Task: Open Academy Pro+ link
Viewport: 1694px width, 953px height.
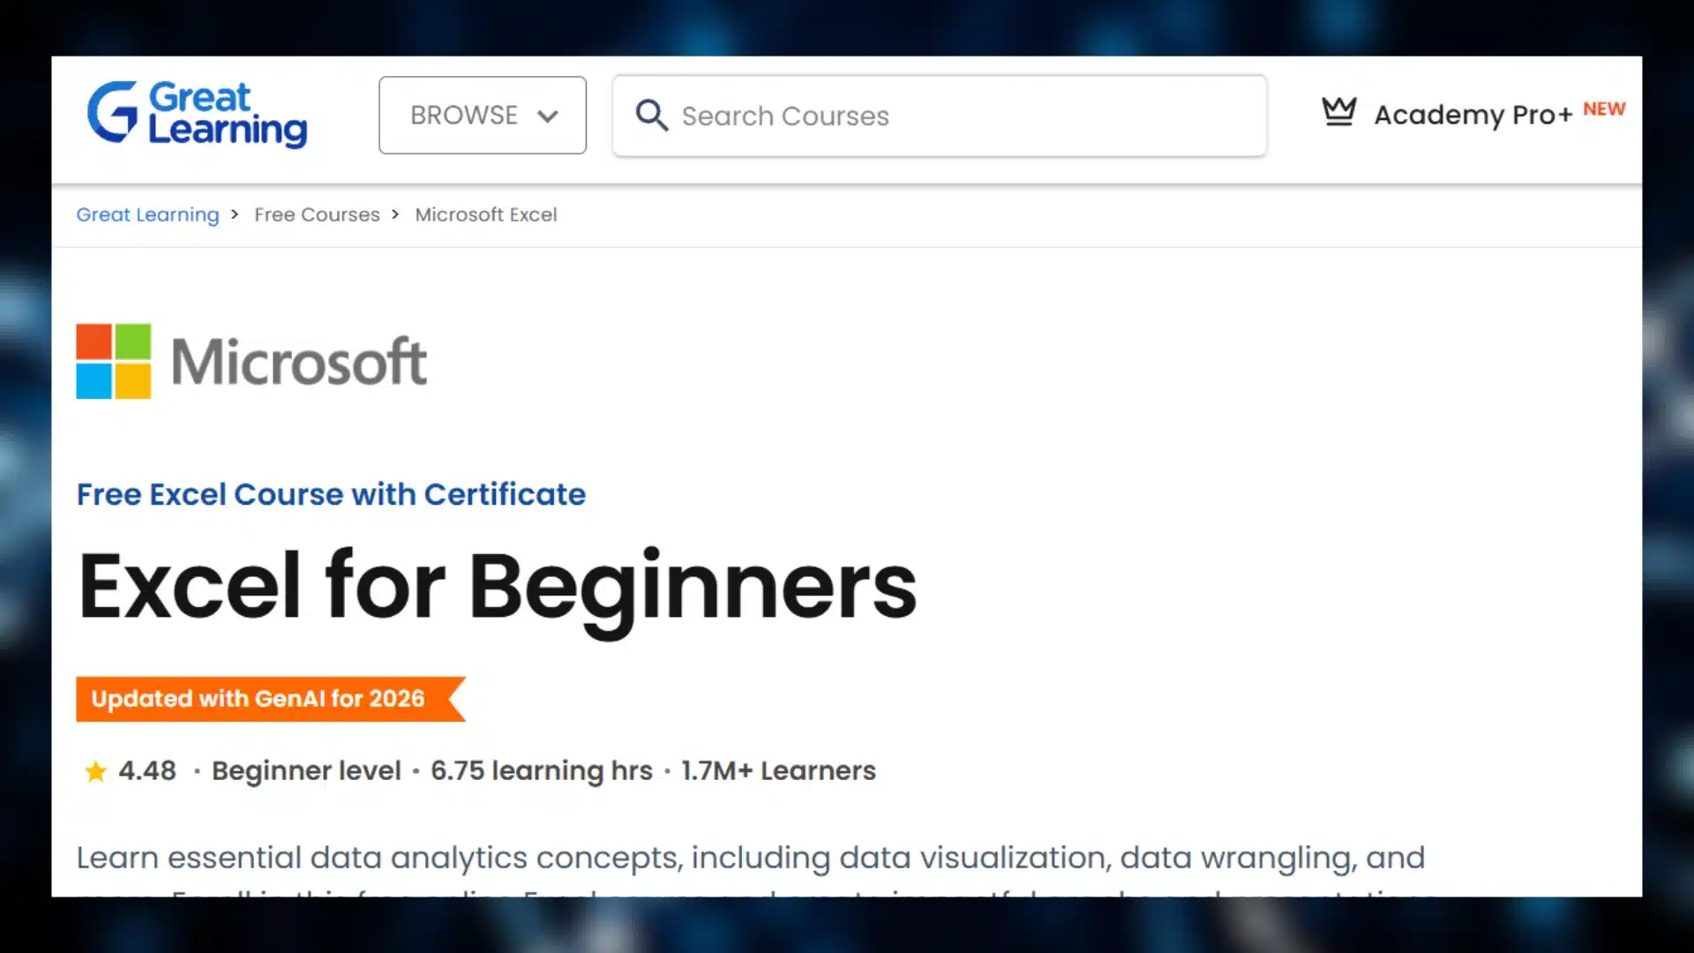Action: (1473, 114)
